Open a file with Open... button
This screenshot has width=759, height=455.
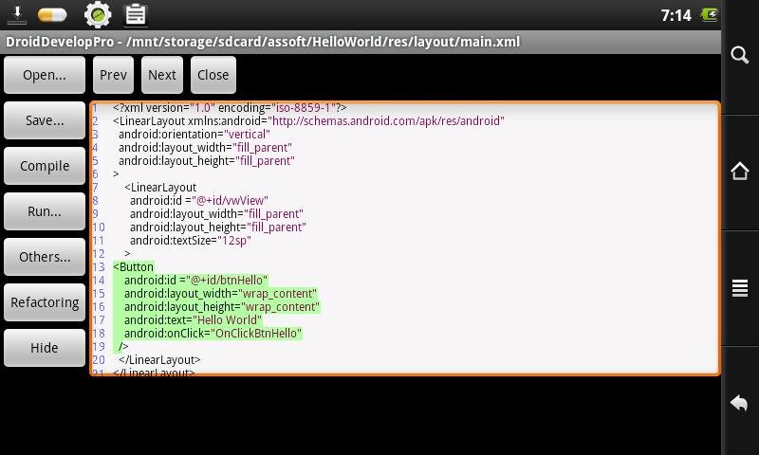[x=45, y=75]
